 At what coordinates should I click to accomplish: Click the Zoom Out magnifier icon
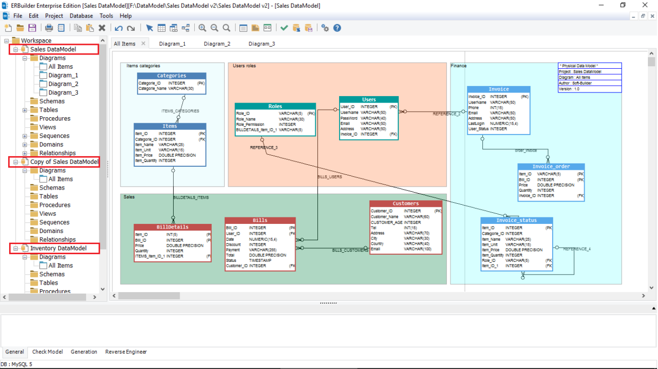point(214,28)
